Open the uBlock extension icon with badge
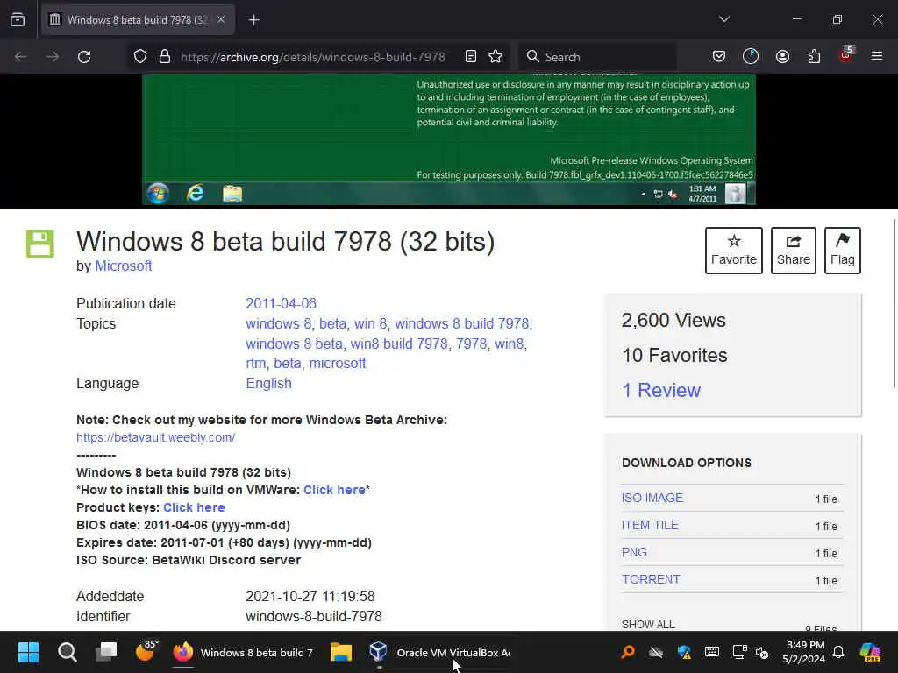Screen dimensions: 898x673 tap(846, 55)
